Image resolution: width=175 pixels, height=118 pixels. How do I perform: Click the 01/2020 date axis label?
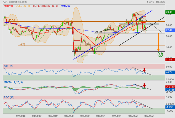pyautogui.click(x=69, y=116)
